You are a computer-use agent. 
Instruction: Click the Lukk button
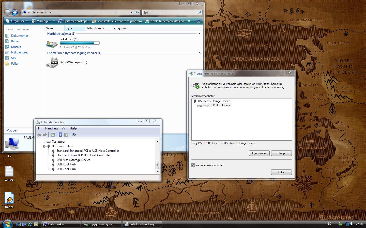pyautogui.click(x=281, y=172)
